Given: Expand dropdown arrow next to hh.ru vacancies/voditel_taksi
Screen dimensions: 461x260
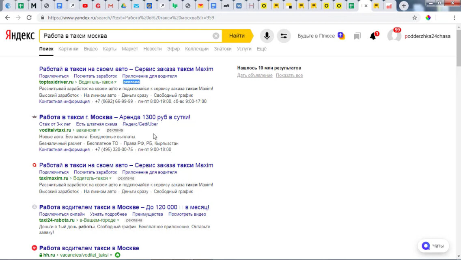Looking at the screenshot, I should coord(111,255).
